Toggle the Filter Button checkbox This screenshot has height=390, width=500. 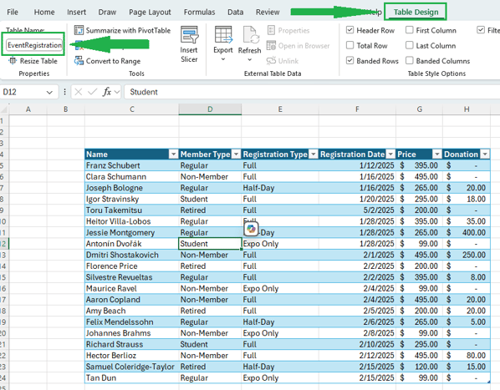(481, 30)
